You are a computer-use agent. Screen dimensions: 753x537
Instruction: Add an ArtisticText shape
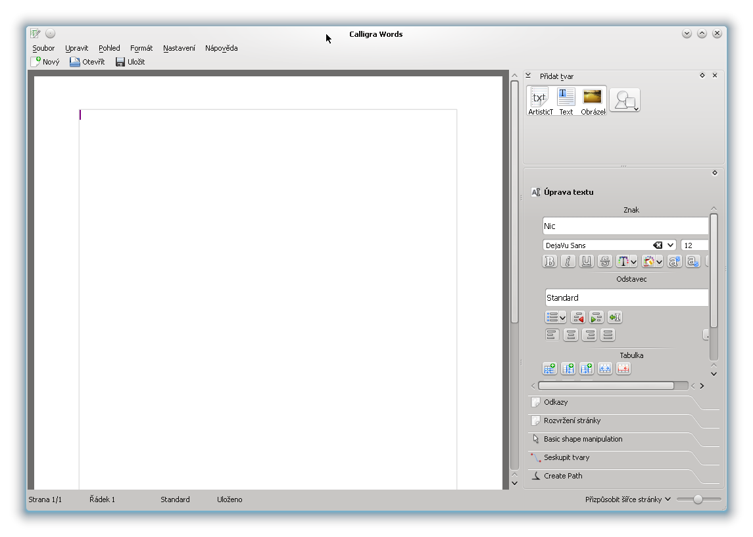click(541, 101)
